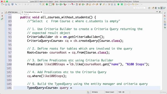Click the green Run button
The width and height of the screenshot is (167, 94).
coord(61,4)
